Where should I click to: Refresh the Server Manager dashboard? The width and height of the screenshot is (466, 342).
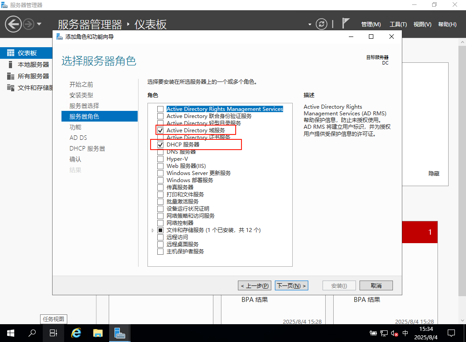tap(321, 24)
